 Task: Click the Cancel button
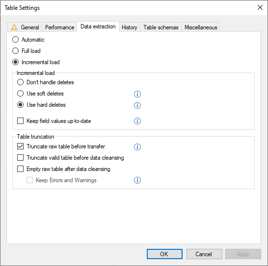(204, 254)
